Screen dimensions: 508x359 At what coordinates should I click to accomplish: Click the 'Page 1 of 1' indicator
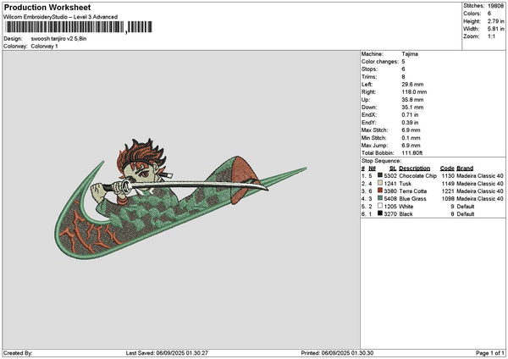490,353
